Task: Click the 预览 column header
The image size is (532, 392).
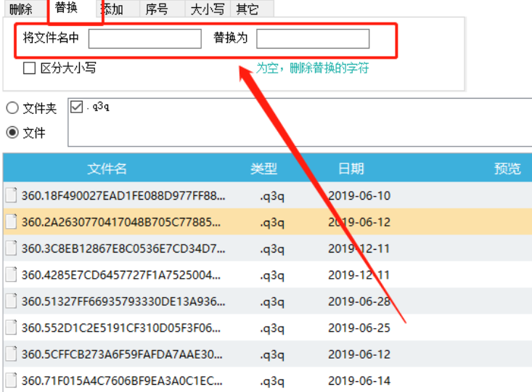Action: pyautogui.click(x=507, y=168)
